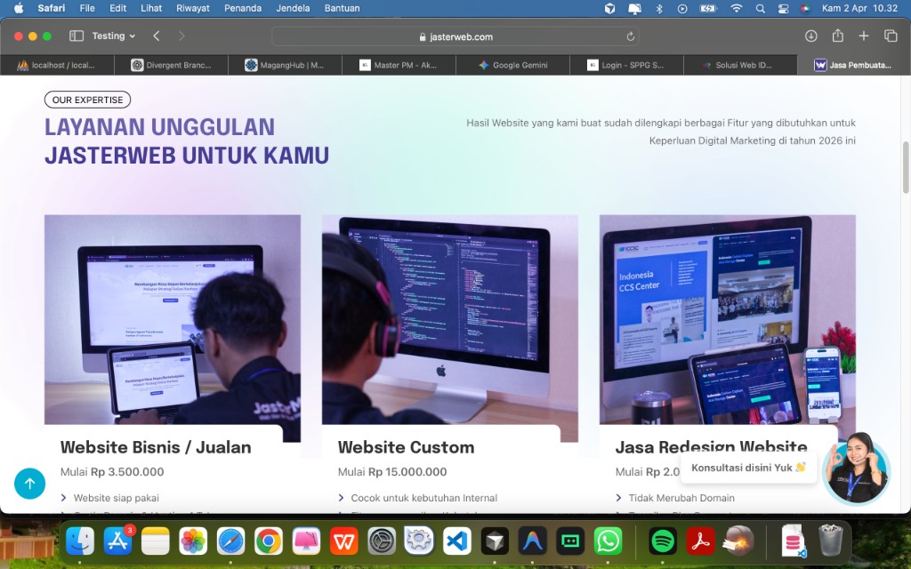
Task: Click the Konsultasi disini Yuk chat button
Action: coord(749,466)
